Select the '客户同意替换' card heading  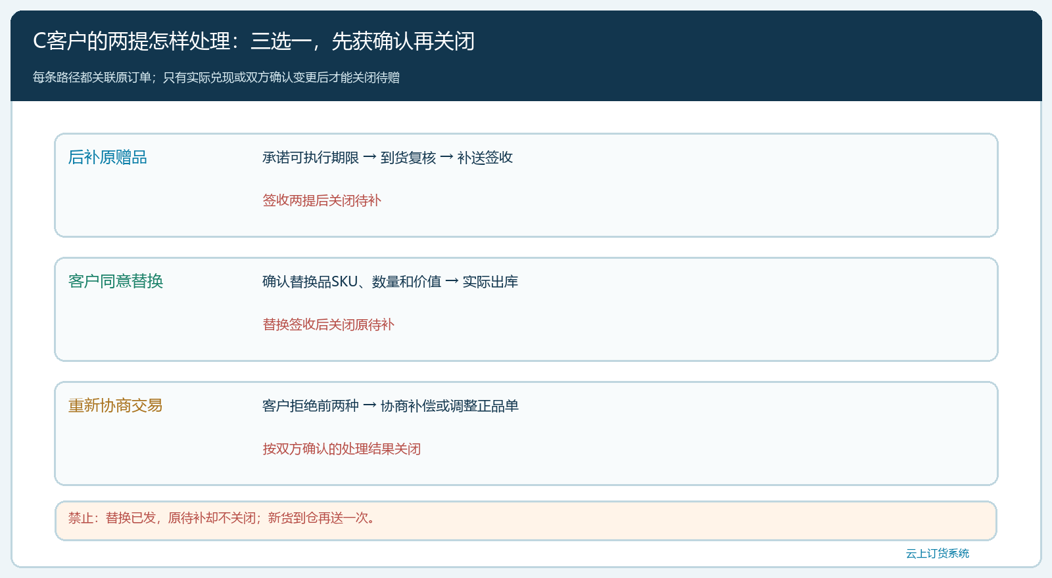(x=116, y=282)
